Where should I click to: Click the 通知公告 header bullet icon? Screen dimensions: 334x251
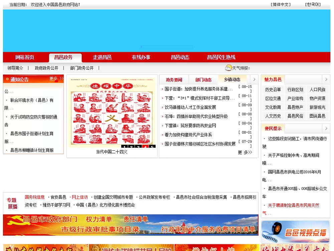pos(7,79)
